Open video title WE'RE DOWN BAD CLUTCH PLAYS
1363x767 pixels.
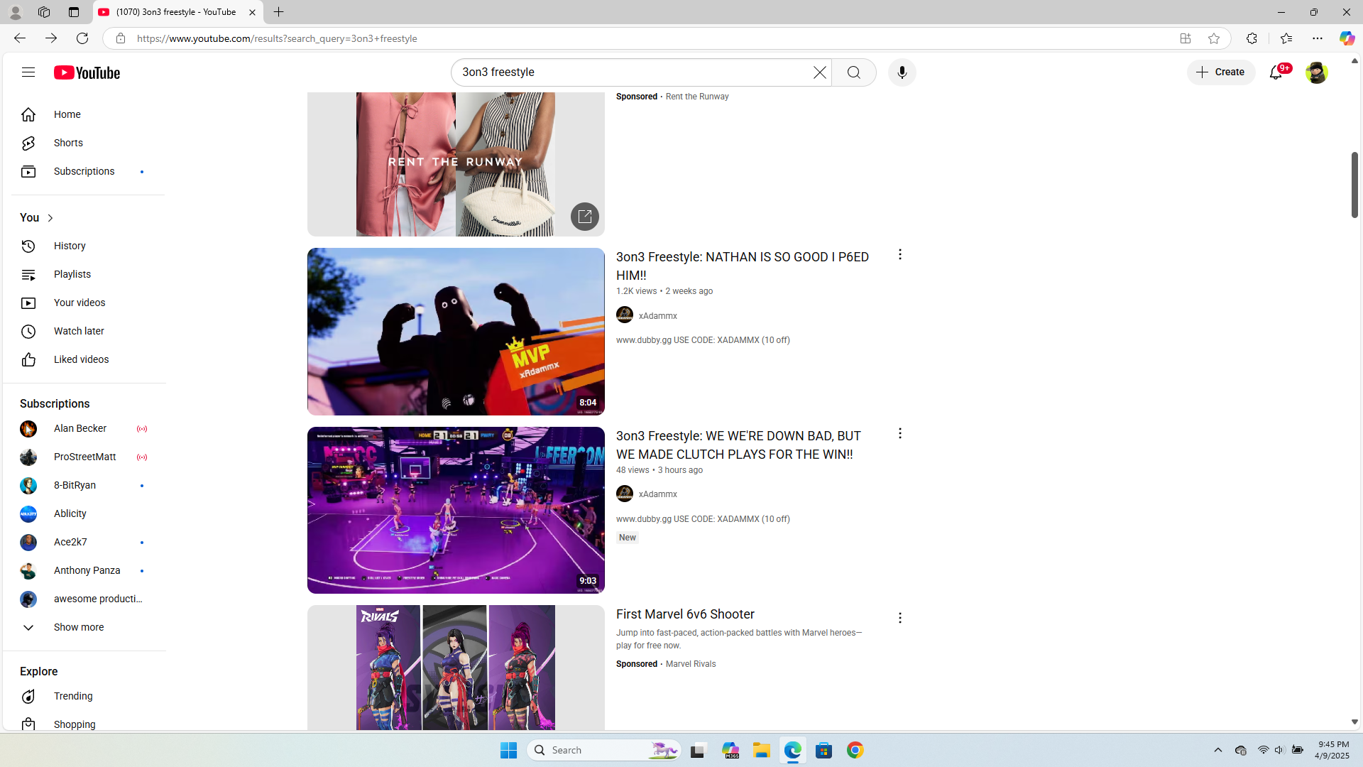pyautogui.click(x=738, y=445)
